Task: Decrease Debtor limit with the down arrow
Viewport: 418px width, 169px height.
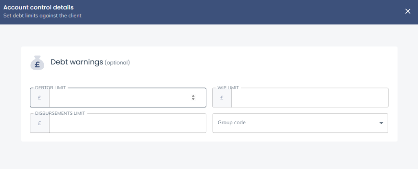Action: pyautogui.click(x=193, y=99)
